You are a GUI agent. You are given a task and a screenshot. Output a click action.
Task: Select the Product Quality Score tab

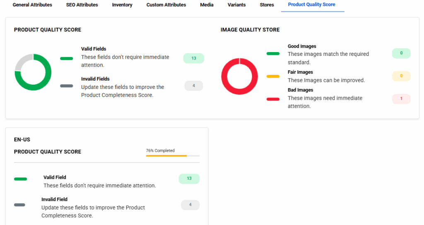click(311, 5)
